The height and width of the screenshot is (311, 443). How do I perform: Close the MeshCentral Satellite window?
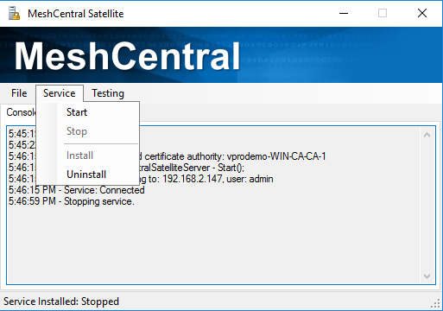[422, 13]
